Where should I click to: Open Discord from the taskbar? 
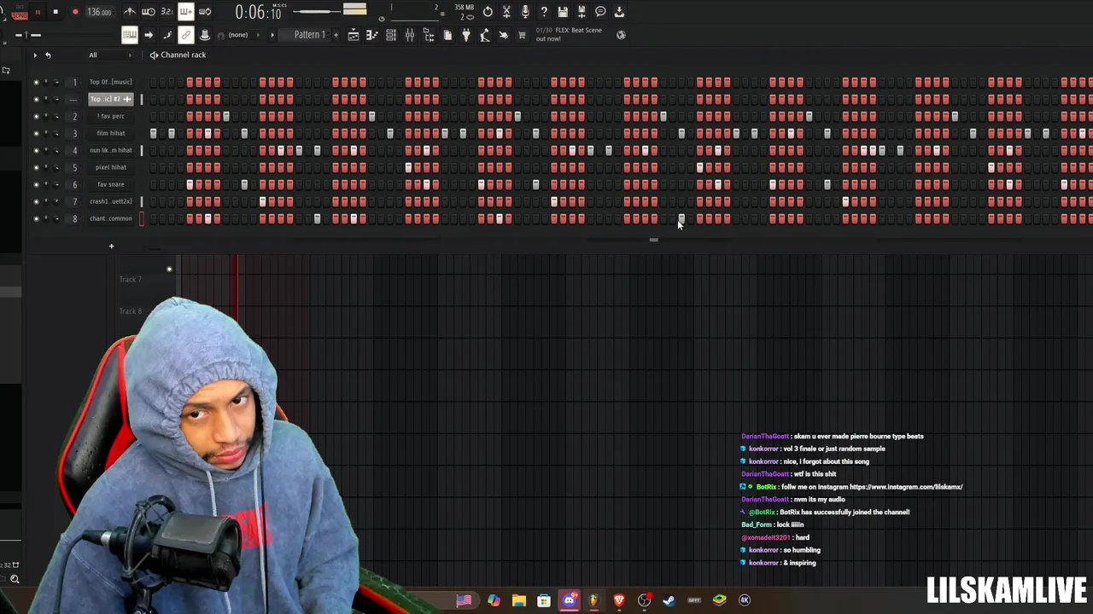click(x=570, y=600)
